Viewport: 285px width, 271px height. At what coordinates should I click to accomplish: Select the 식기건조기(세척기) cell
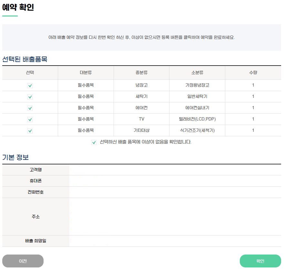(197, 130)
